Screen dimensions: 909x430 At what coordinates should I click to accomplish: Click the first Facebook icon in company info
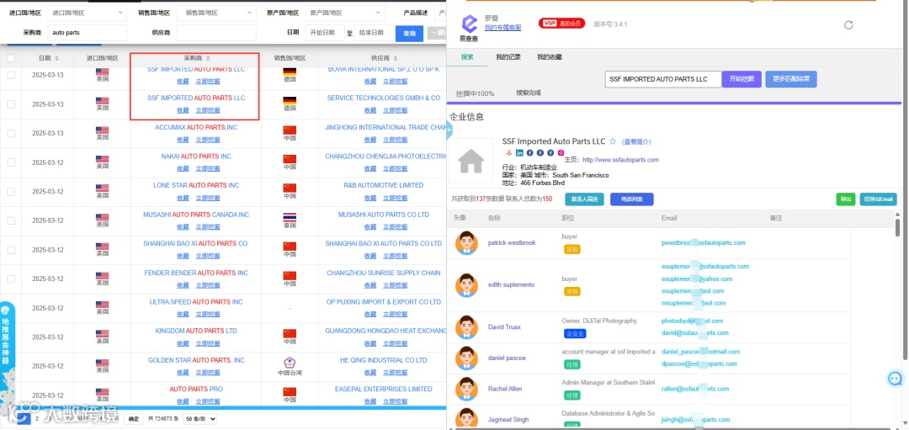click(530, 153)
